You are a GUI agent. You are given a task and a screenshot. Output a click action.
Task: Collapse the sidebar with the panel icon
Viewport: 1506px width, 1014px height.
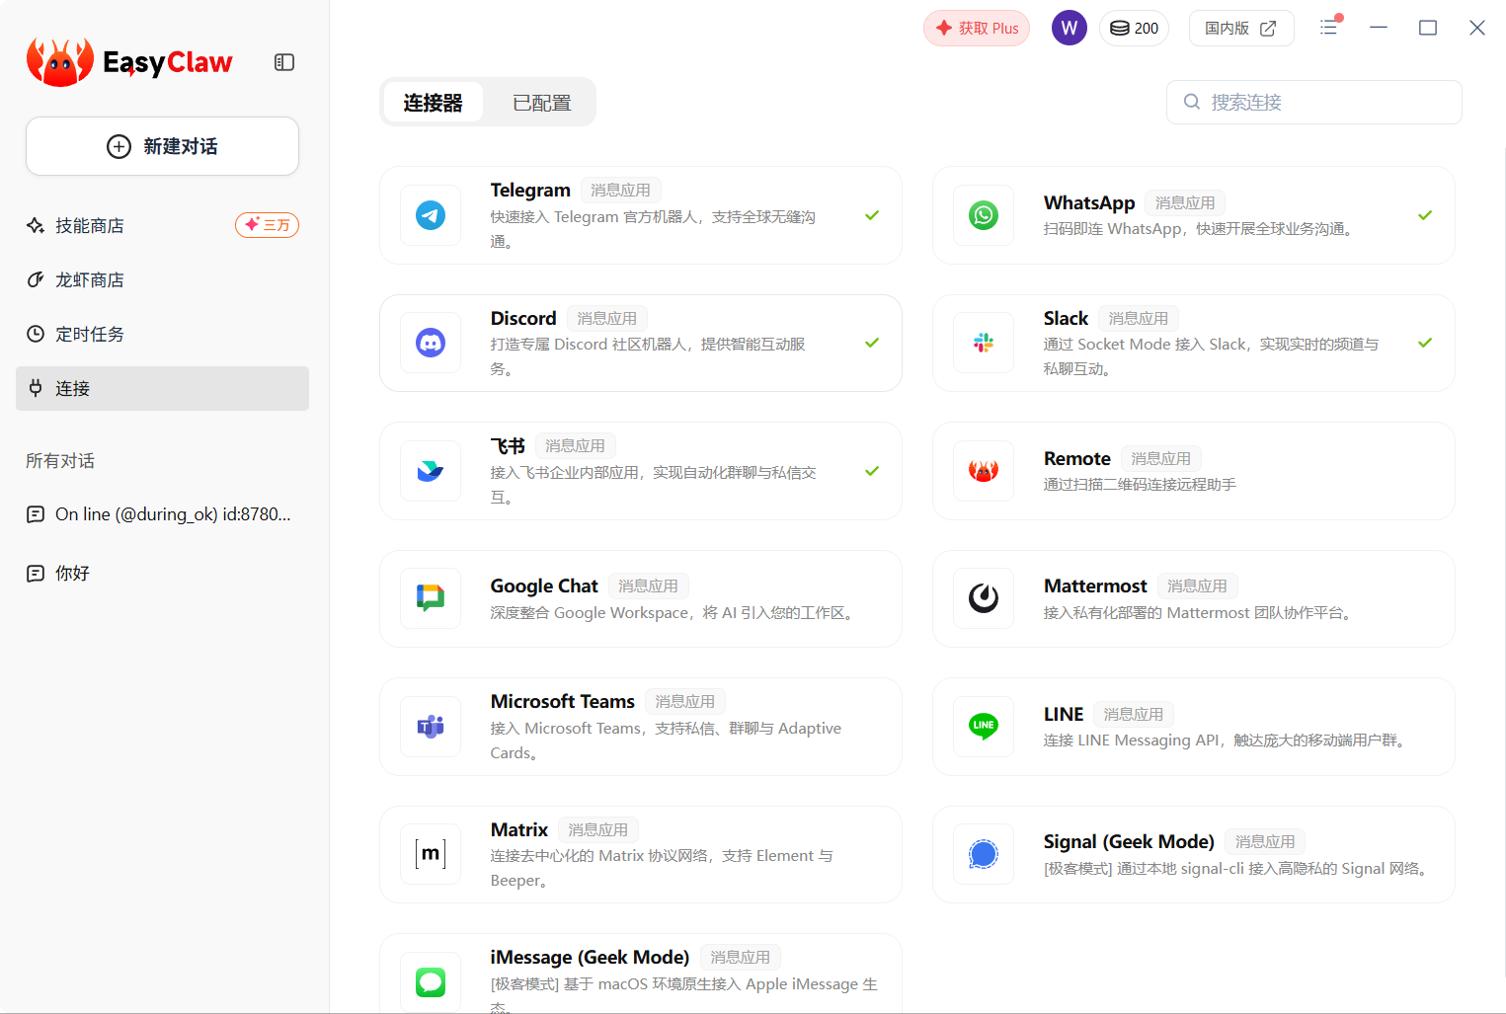pyautogui.click(x=284, y=61)
